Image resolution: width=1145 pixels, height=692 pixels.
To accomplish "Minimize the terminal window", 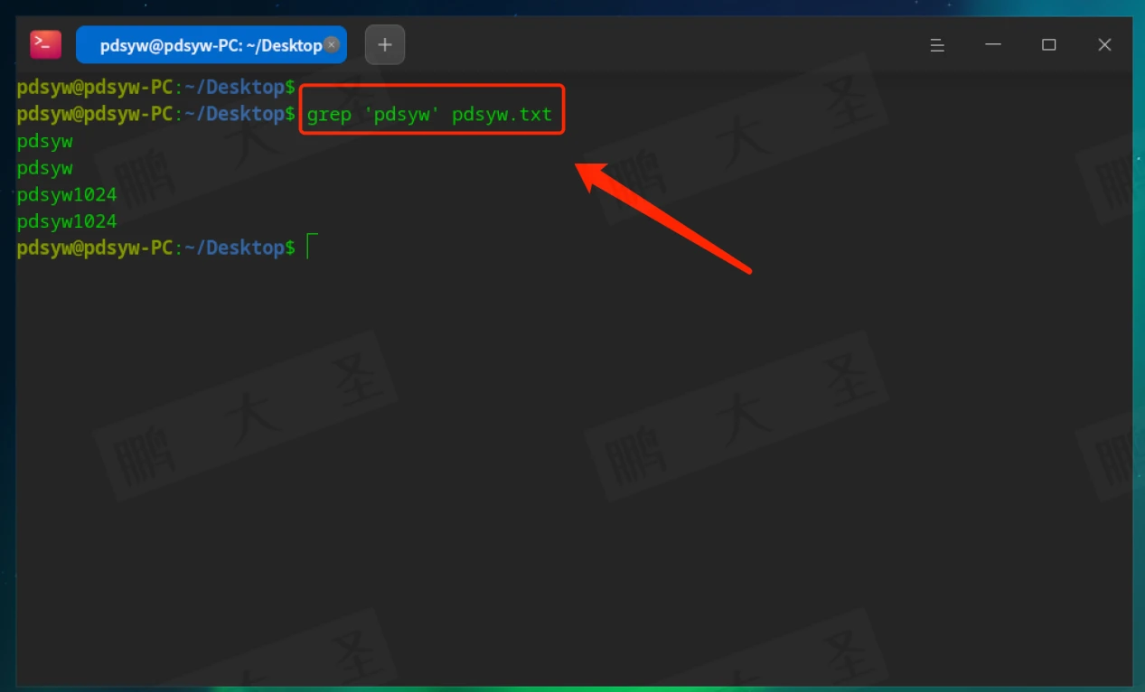I will point(993,44).
